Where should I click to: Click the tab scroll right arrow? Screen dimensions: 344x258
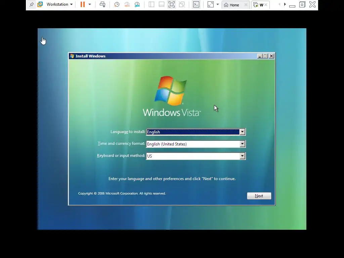click(x=285, y=4)
